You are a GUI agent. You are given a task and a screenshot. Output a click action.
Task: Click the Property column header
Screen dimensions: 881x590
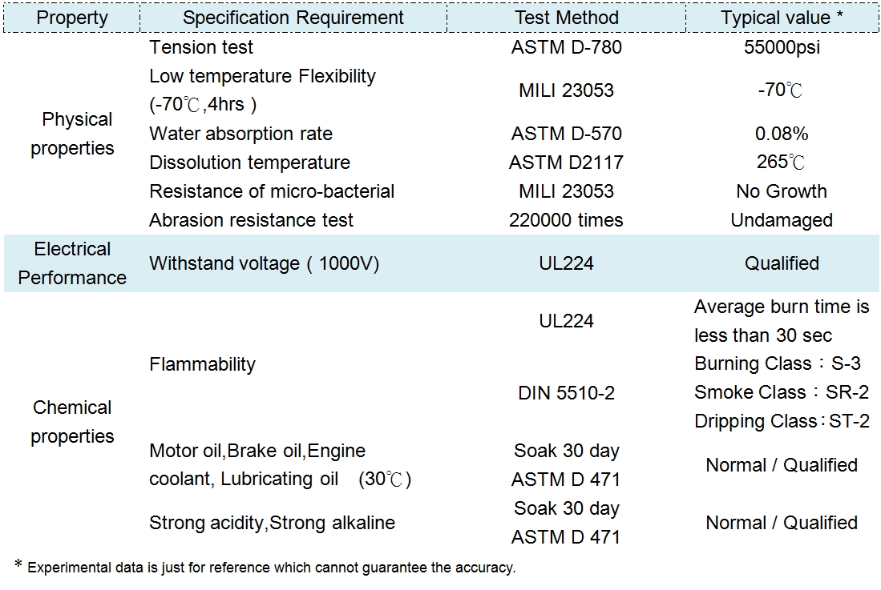point(72,18)
